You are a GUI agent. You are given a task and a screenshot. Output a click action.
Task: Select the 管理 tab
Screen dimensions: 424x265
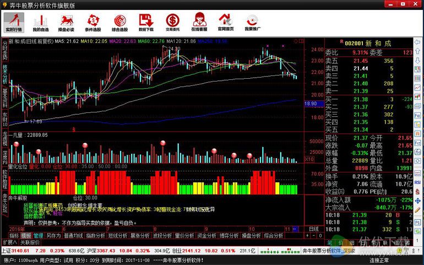point(38,235)
